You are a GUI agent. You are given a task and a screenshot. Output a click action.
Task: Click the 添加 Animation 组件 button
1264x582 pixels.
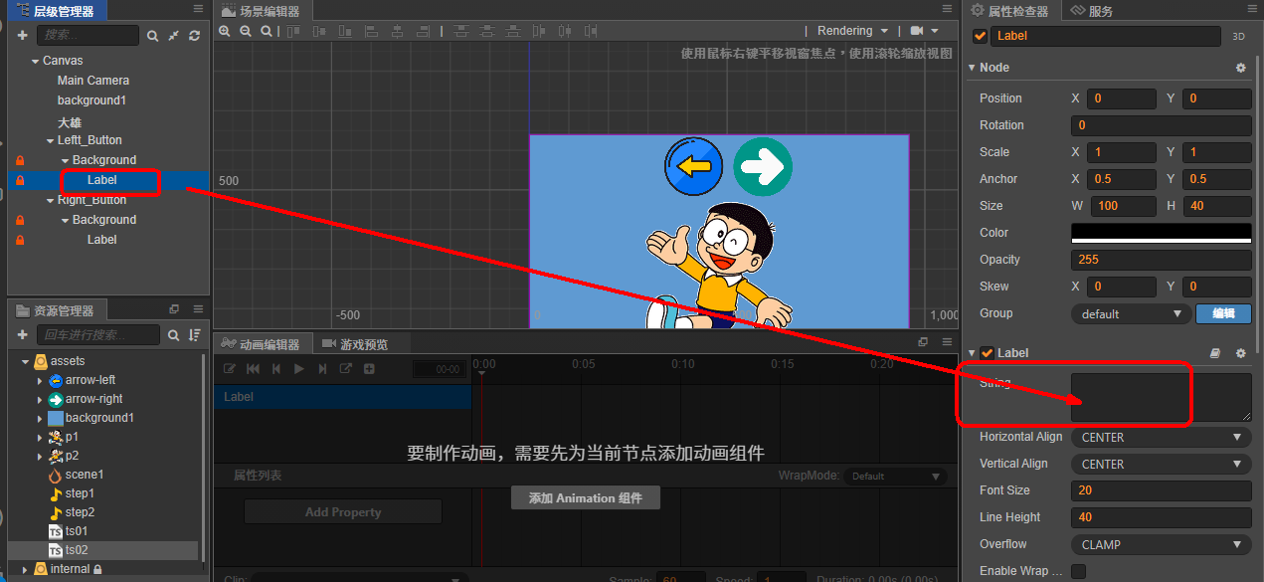(x=586, y=497)
